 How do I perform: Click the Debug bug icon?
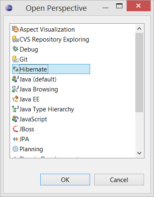click(x=15, y=49)
